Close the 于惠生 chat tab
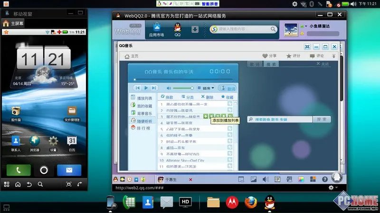 click(190, 179)
